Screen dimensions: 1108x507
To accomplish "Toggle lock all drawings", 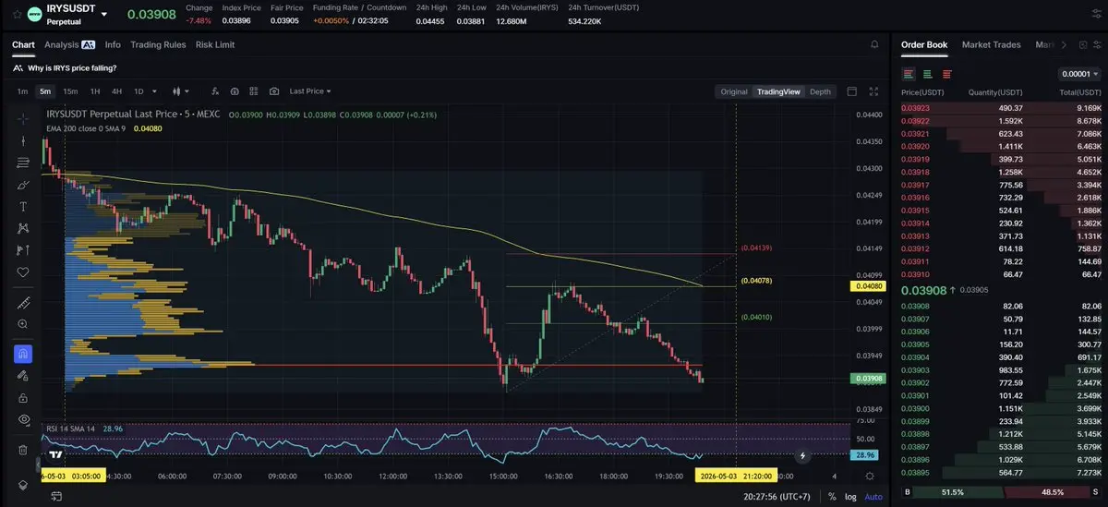I will (23, 398).
